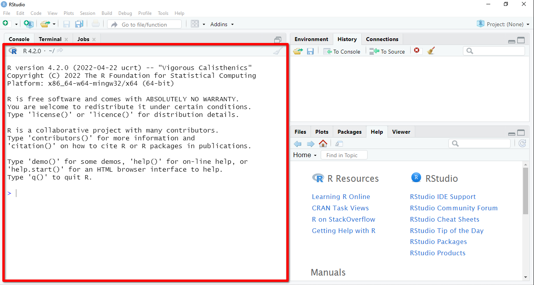The height and width of the screenshot is (285, 534).
Task: Switch to the Packages tab
Action: pos(350,132)
